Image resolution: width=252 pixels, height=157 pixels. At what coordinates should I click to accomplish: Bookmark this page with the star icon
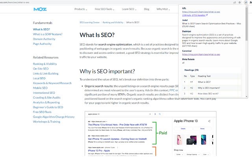click(x=240, y=2)
